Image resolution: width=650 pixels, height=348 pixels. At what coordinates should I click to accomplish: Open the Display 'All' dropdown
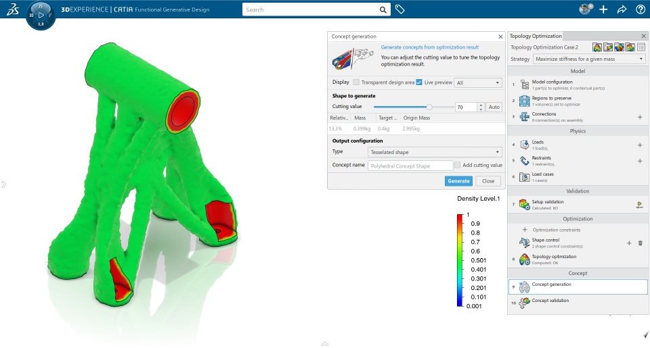pyautogui.click(x=478, y=82)
